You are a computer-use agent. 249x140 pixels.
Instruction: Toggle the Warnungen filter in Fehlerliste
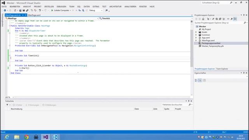pyautogui.click(x=32, y=105)
